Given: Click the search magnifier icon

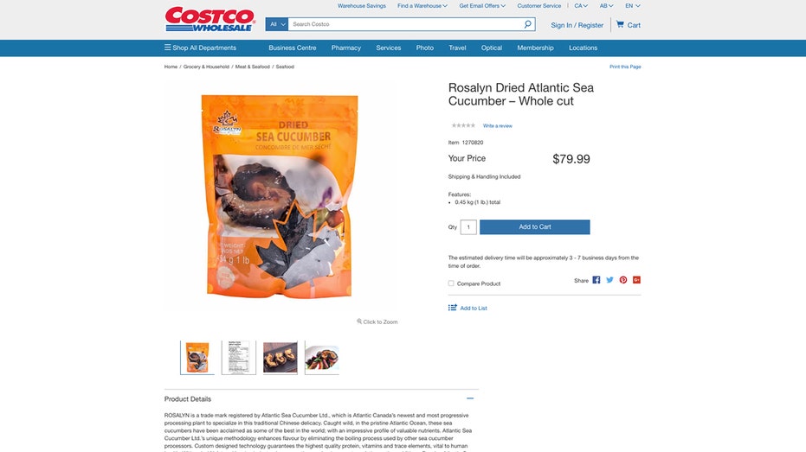Looking at the screenshot, I should point(527,24).
